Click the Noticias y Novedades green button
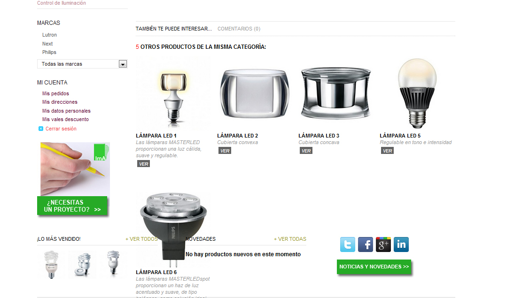522x298 pixels. [374, 267]
